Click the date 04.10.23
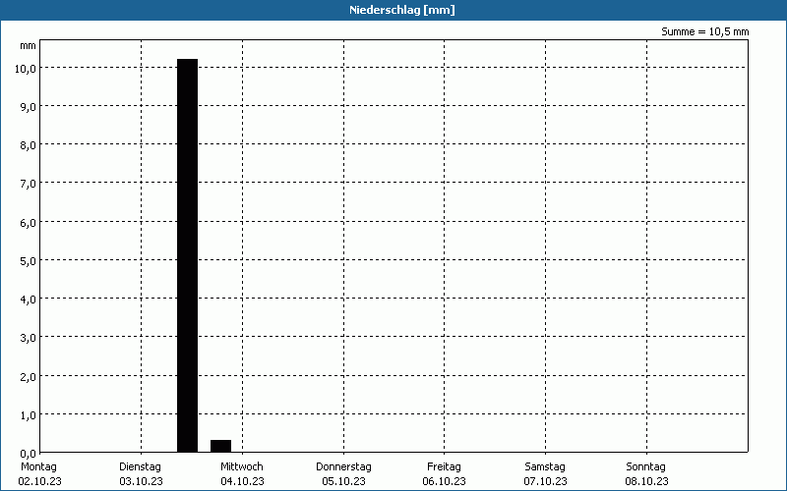787x491 pixels. 242,481
